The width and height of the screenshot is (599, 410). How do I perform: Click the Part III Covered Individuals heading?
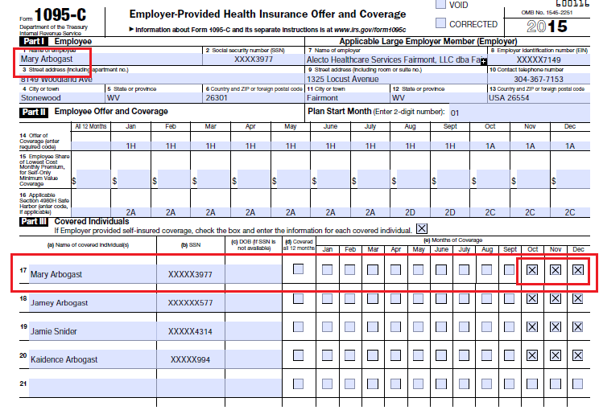75,222
